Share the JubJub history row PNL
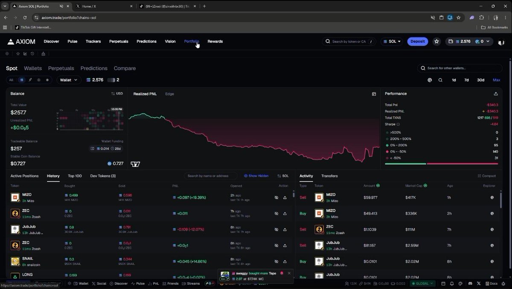Image resolution: width=512 pixels, height=289 pixels. click(x=285, y=229)
